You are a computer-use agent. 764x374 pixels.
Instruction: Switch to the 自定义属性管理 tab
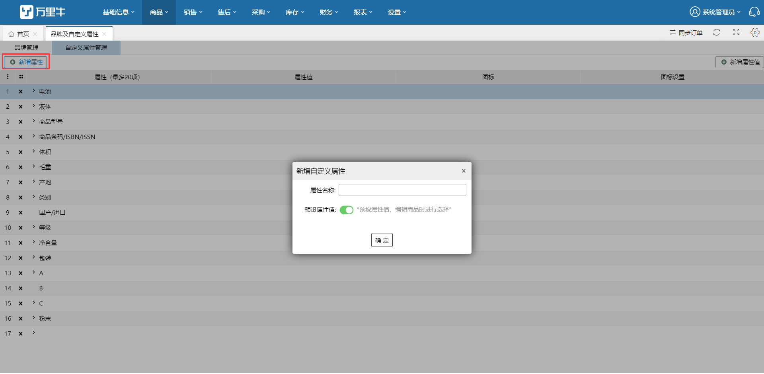(86, 48)
